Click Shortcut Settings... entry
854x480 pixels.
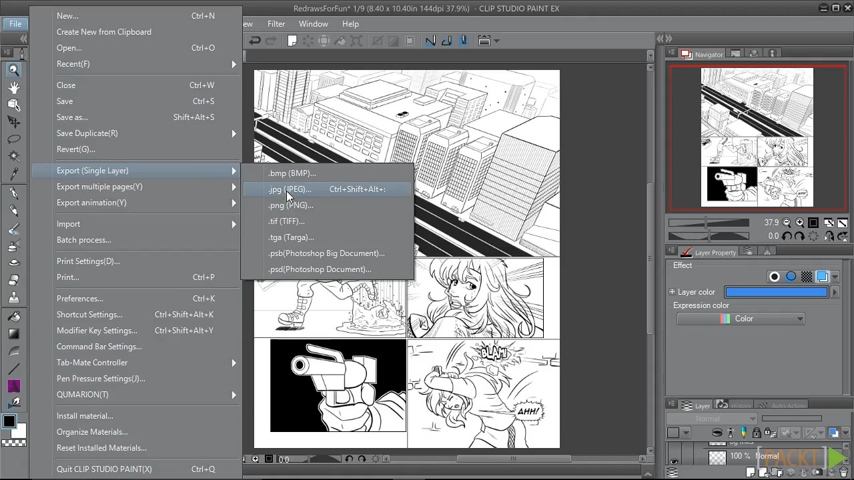pyautogui.click(x=135, y=315)
